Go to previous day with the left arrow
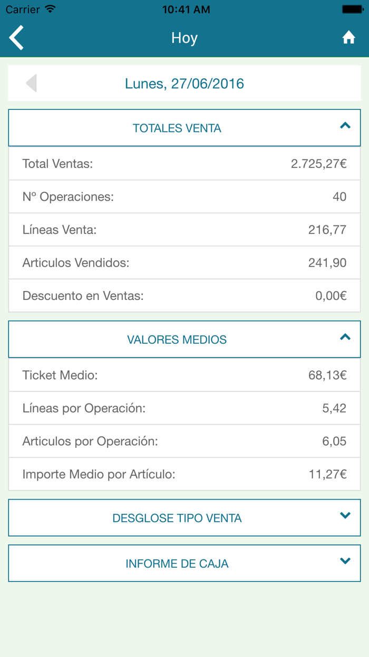The image size is (369, 657). [32, 82]
